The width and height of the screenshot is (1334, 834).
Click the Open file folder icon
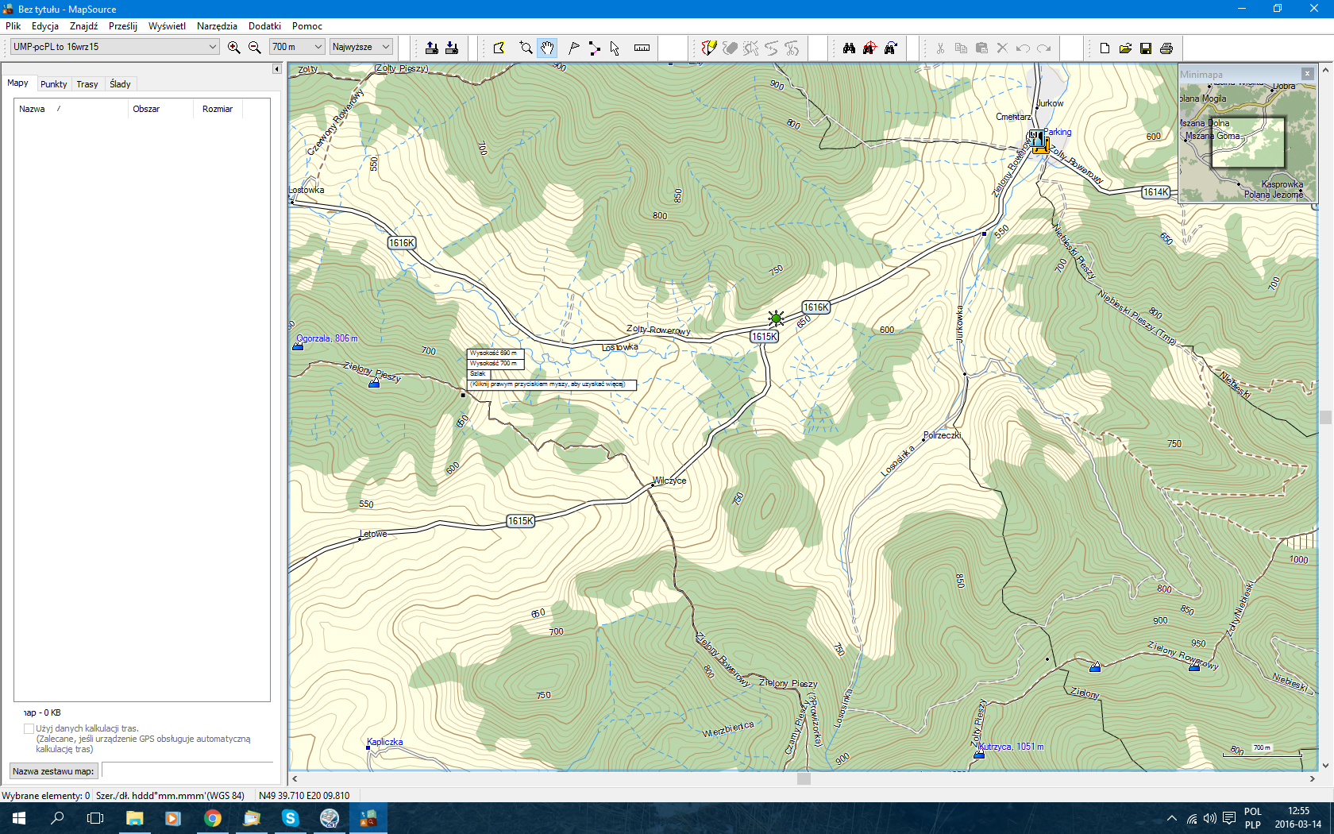(1125, 48)
